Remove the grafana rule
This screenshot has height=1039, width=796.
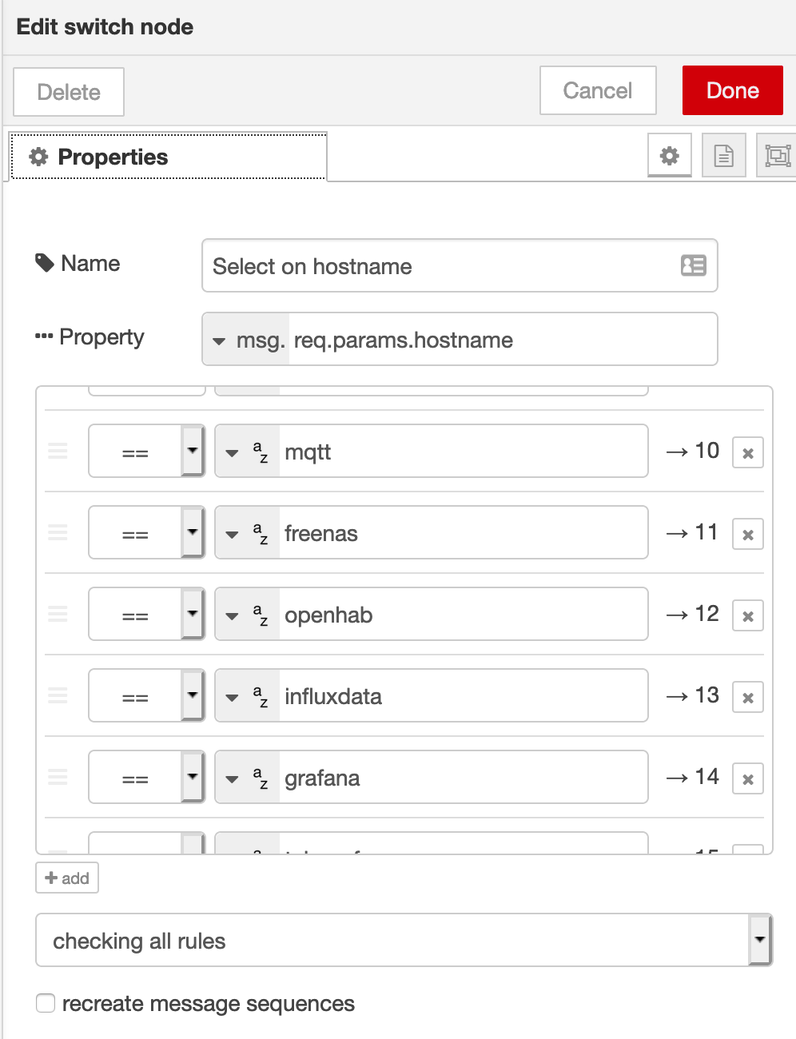click(x=748, y=779)
